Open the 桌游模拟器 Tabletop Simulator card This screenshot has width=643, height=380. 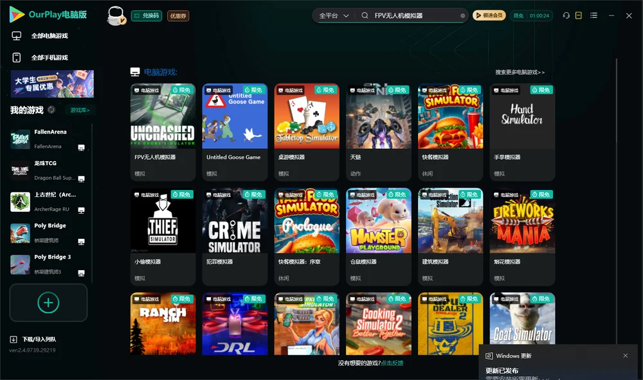tap(307, 132)
